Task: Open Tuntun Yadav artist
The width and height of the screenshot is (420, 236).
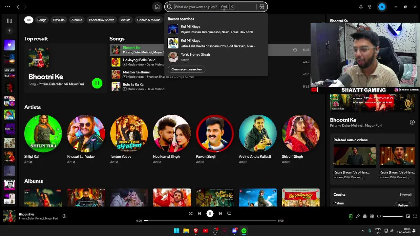Action: [x=129, y=133]
